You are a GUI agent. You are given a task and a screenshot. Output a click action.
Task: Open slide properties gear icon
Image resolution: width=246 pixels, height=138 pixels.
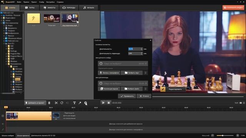coord(85,103)
